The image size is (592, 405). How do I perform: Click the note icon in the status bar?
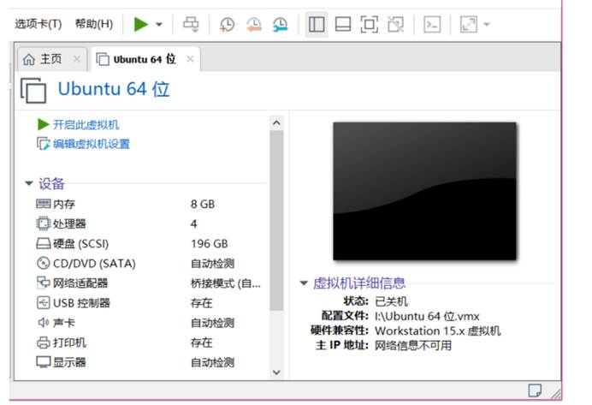(x=535, y=390)
